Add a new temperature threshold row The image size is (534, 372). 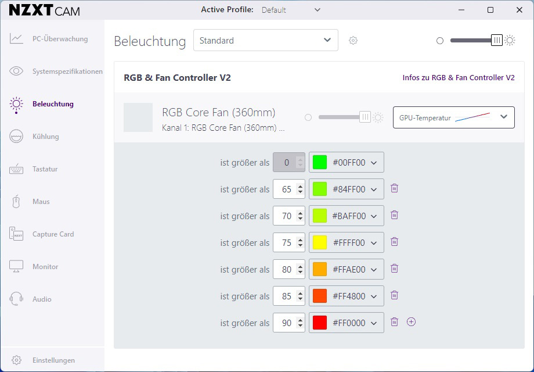(412, 322)
